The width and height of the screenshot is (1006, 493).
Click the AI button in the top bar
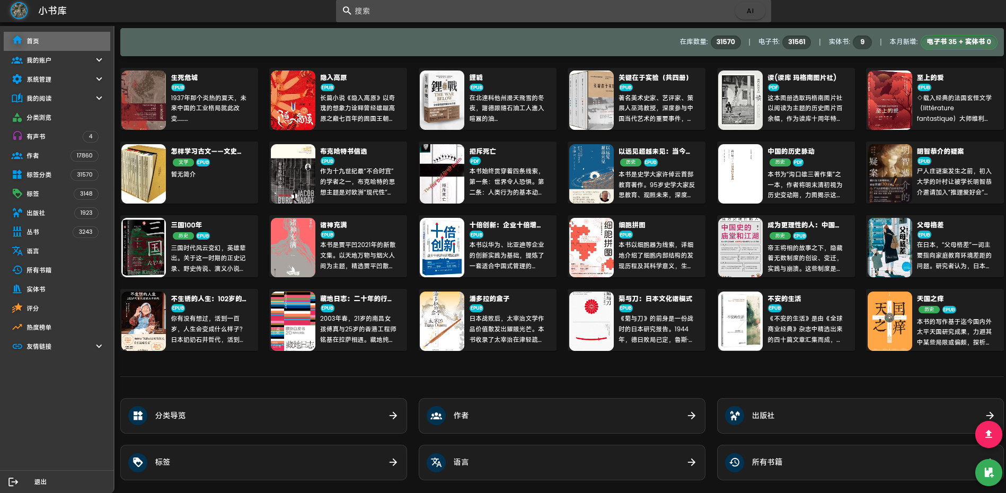coord(749,11)
